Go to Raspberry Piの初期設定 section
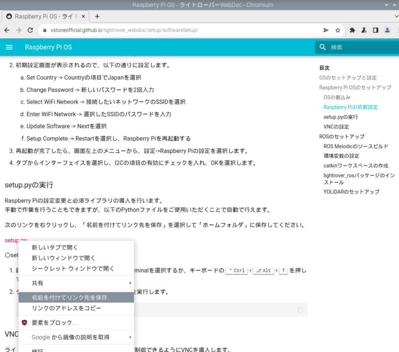The height and width of the screenshot is (352, 399). (x=351, y=107)
